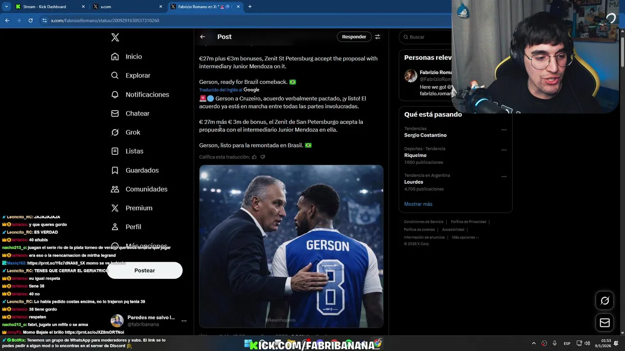The image size is (625, 351).
Task: Close the x.com tab
Action: coord(161,7)
